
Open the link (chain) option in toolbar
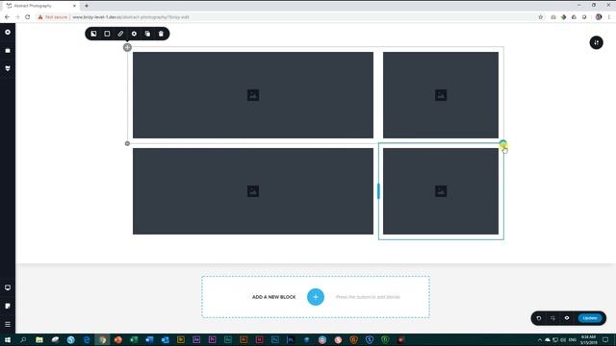[120, 34]
